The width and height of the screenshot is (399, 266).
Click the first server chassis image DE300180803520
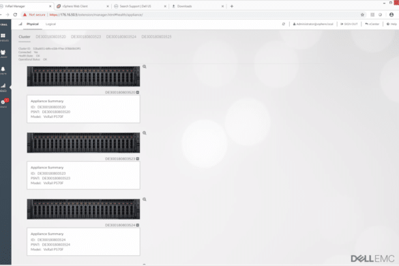[x=83, y=76]
